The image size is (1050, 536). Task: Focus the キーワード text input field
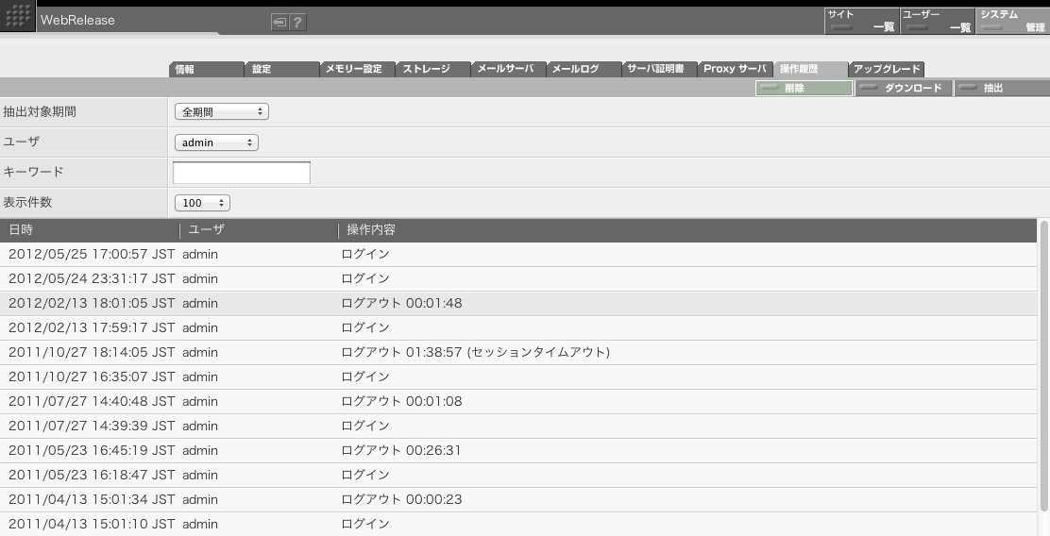coord(242,173)
